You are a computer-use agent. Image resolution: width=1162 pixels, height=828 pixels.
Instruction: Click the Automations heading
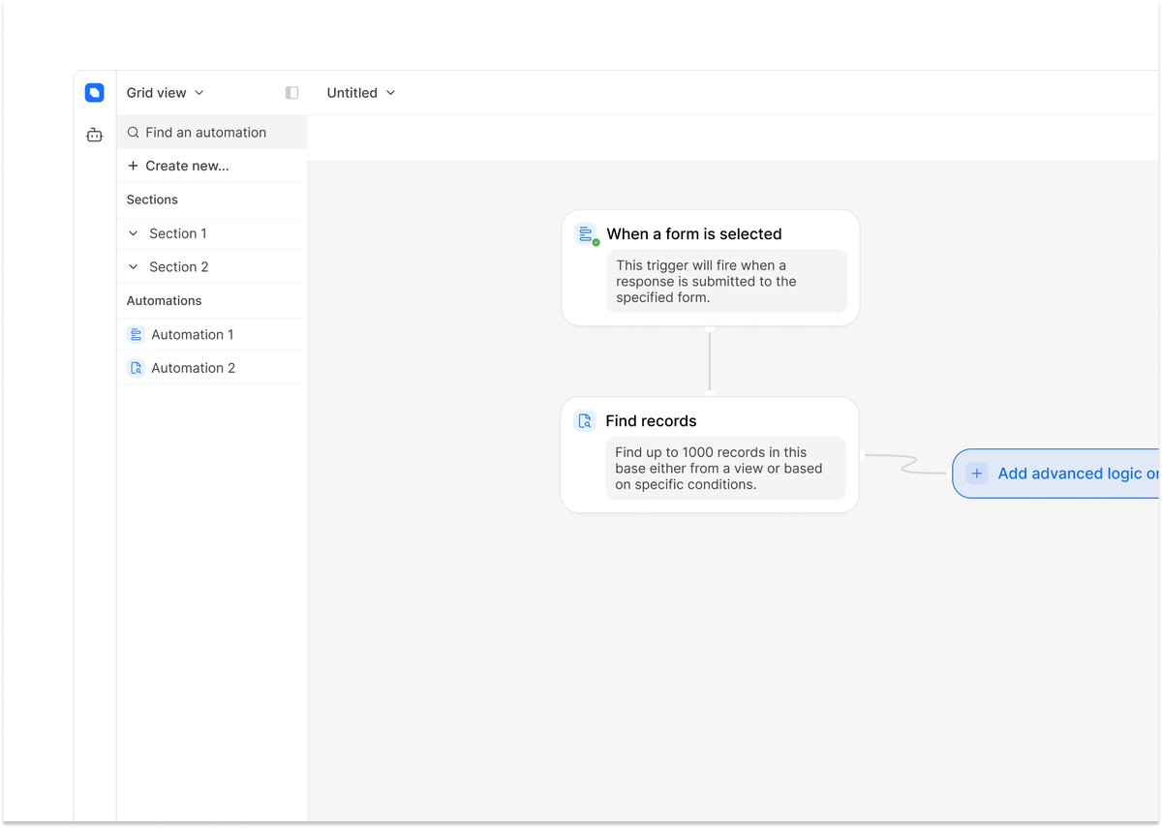[164, 301]
